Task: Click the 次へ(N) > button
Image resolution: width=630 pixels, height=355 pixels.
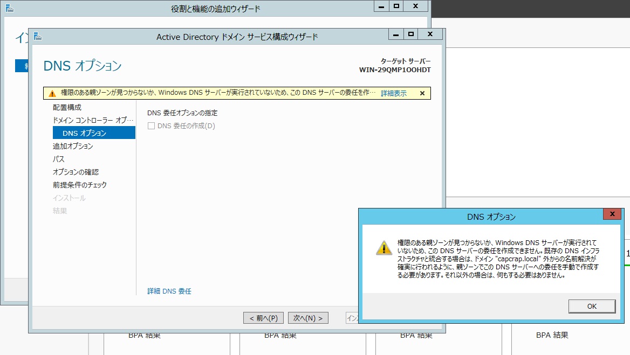Action: click(308, 318)
